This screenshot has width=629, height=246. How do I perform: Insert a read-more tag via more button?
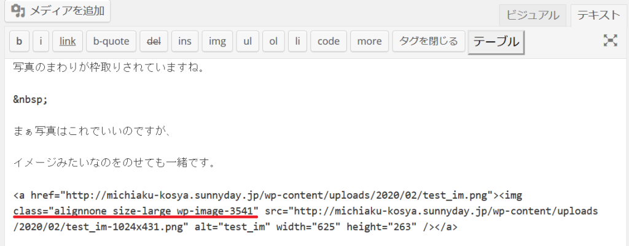369,42
